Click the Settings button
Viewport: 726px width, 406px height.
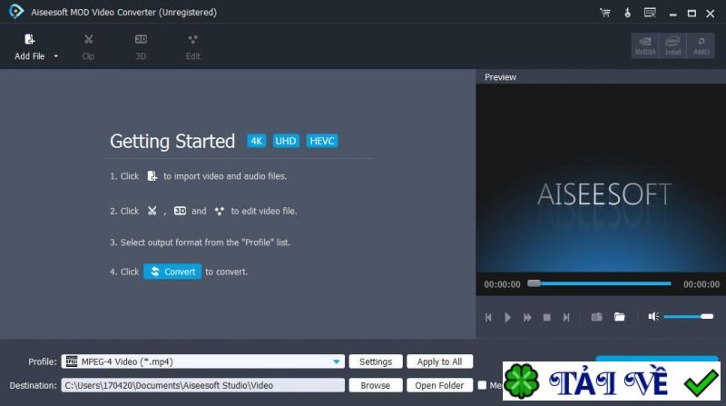click(x=376, y=361)
